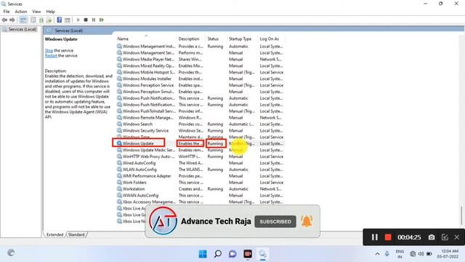
Task: Click the Forward arrow in the toolbar
Action: coord(12,20)
